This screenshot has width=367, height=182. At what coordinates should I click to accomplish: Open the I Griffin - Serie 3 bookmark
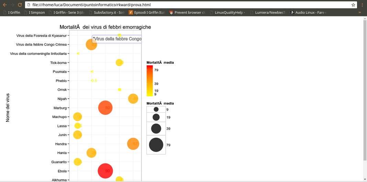[67, 12]
